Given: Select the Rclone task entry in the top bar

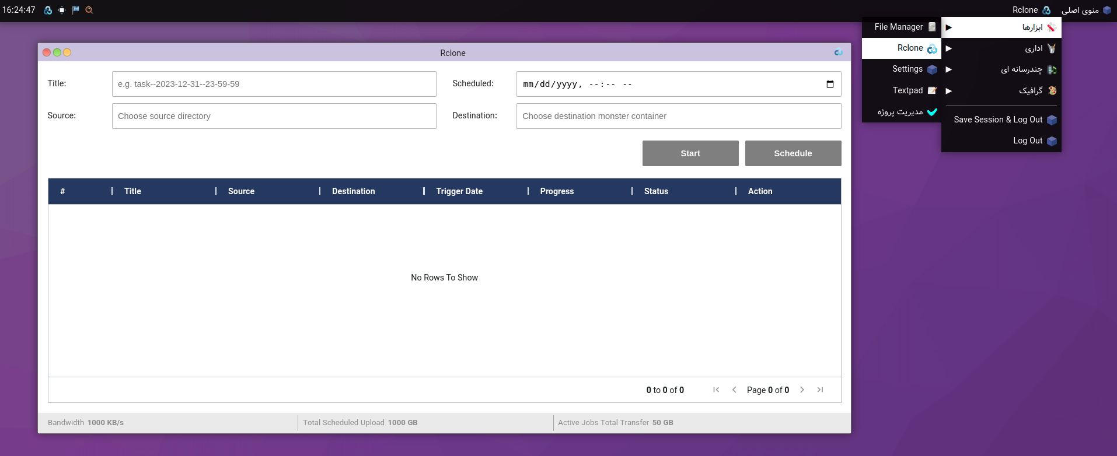Looking at the screenshot, I should coord(1031,10).
